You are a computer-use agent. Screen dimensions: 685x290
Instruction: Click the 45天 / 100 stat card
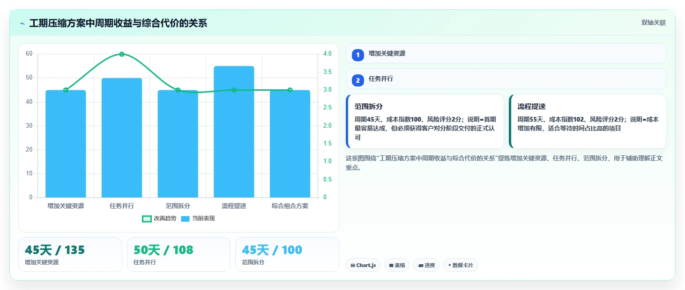coord(287,254)
